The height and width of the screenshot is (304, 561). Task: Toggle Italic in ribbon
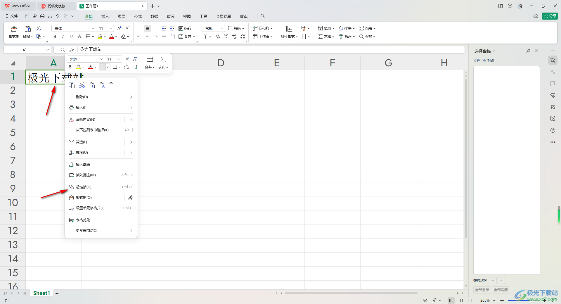63,37
